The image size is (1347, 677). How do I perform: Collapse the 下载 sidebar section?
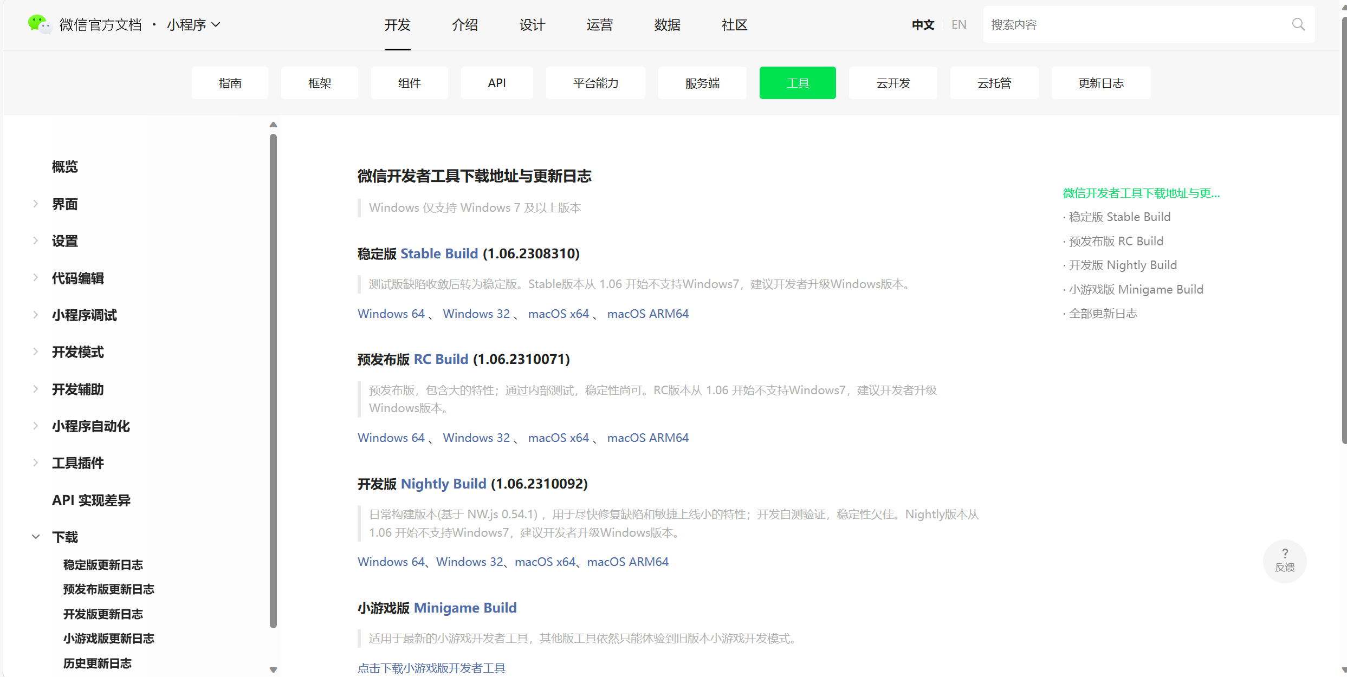(36, 537)
